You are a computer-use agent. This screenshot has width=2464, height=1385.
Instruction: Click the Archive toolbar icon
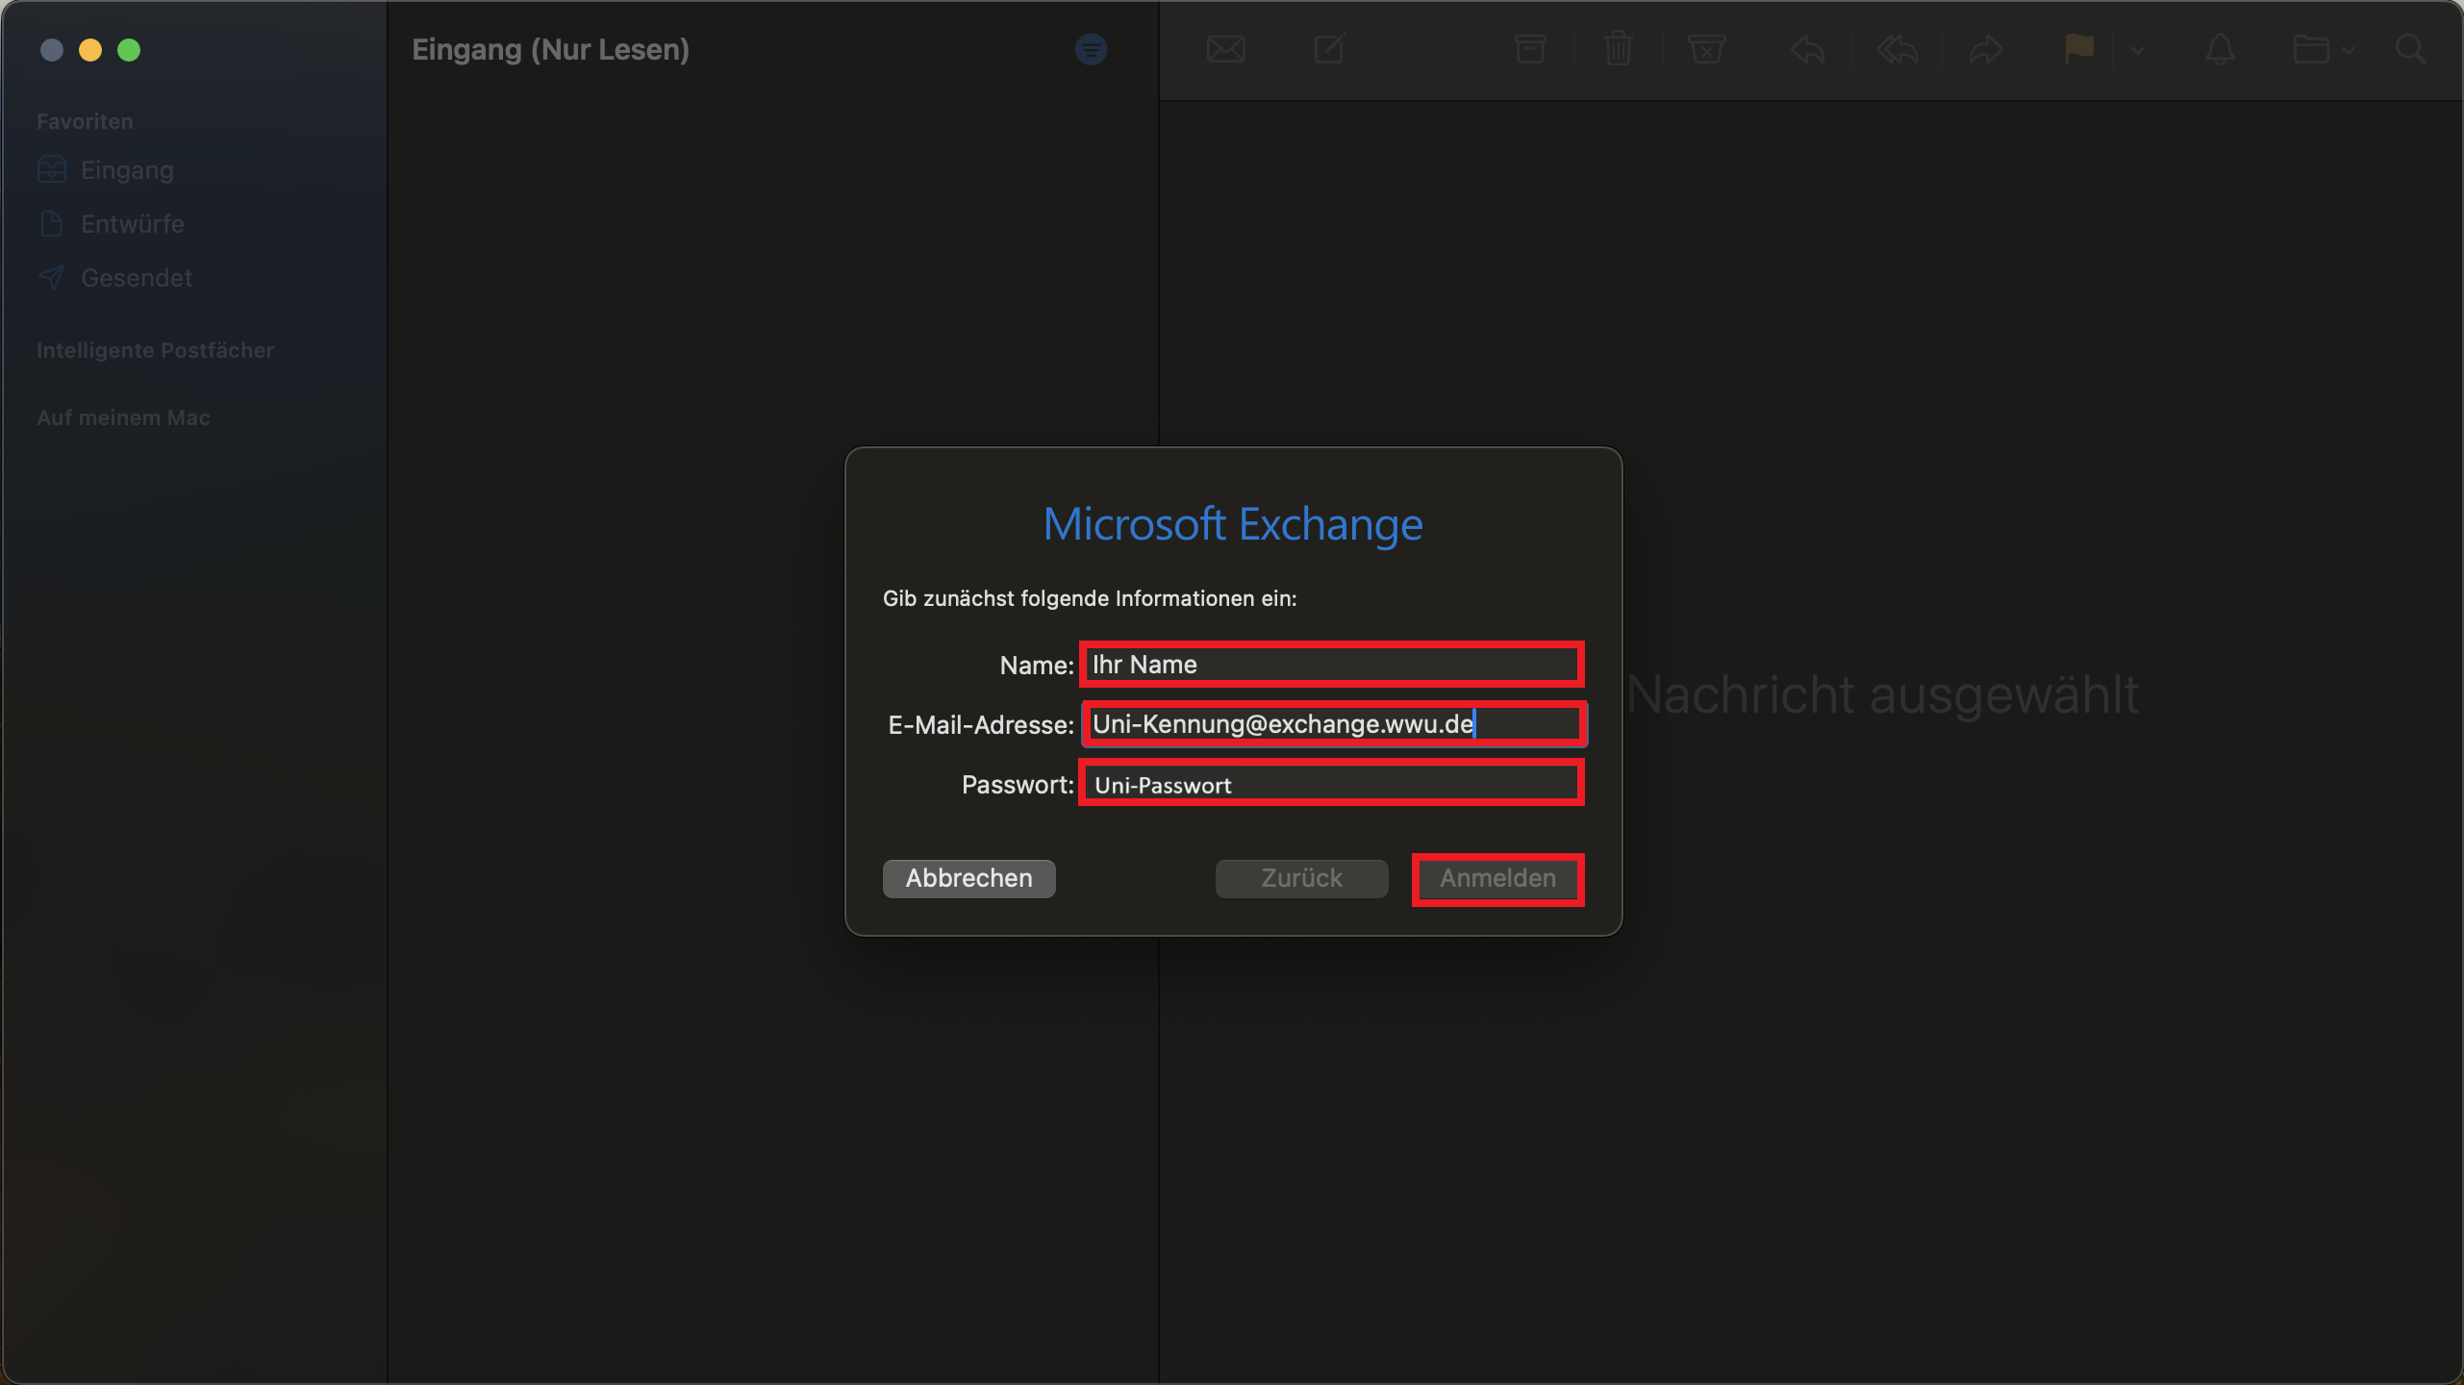click(x=1529, y=49)
